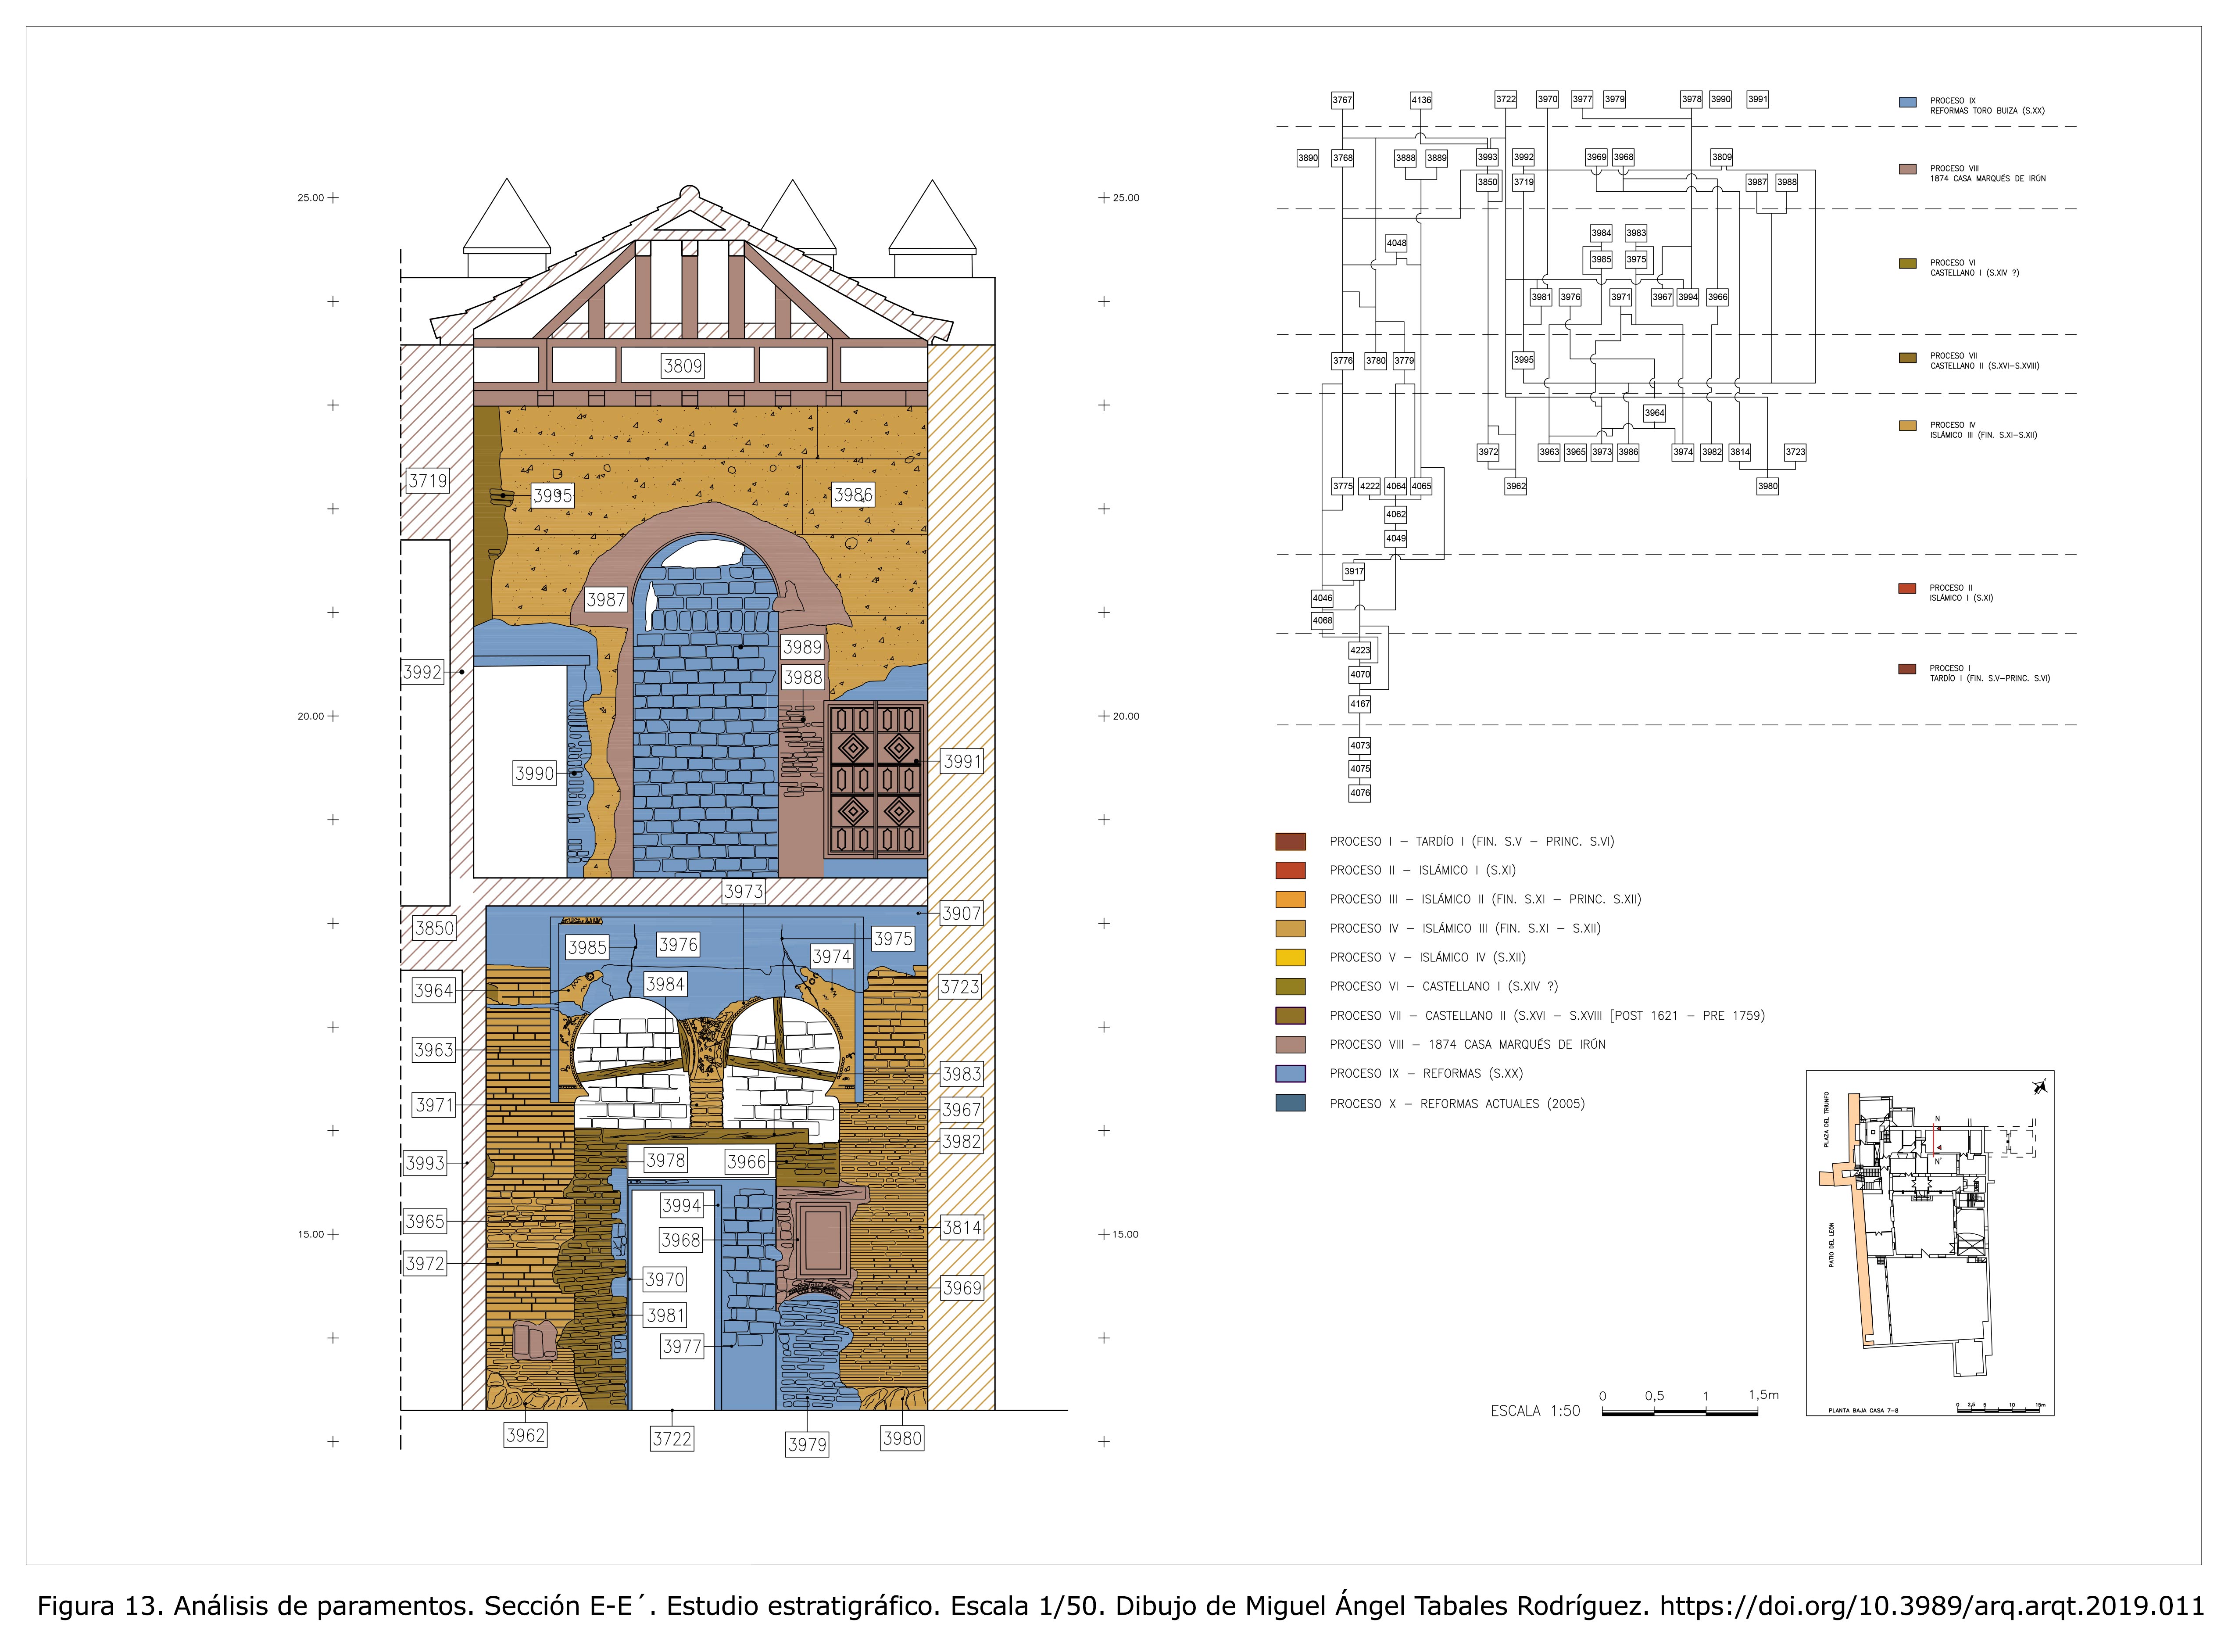Click node '4068' in the stratigraphic matrix
Viewport: 2228px width, 1652px height.
[x=1323, y=620]
